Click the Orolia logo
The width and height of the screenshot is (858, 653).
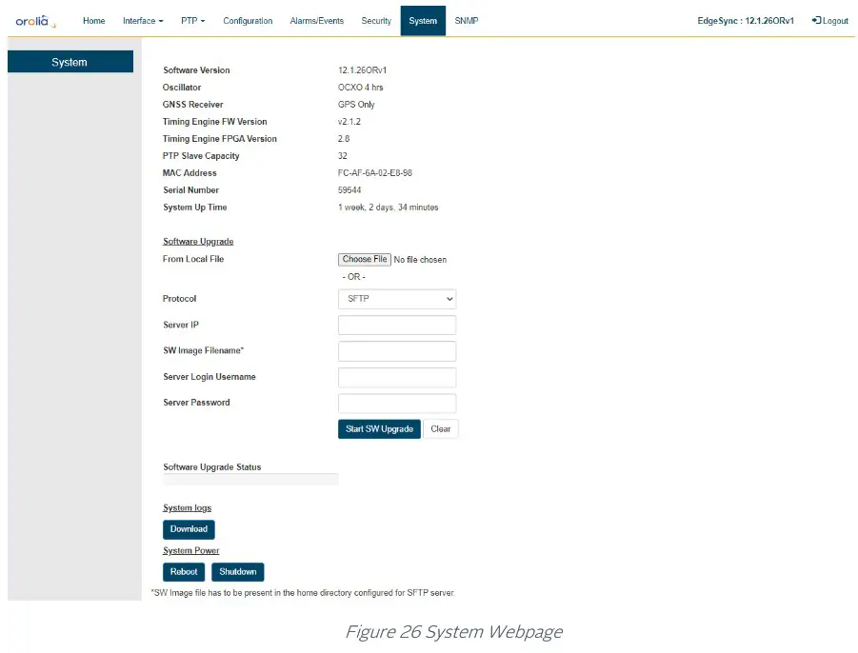[x=35, y=21]
